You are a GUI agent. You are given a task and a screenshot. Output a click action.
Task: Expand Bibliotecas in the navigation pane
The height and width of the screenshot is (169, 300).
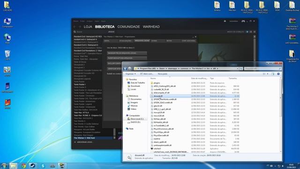point(134,96)
